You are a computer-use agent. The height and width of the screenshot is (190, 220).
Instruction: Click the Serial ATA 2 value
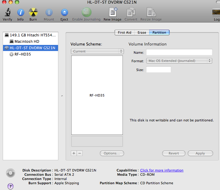(64, 175)
